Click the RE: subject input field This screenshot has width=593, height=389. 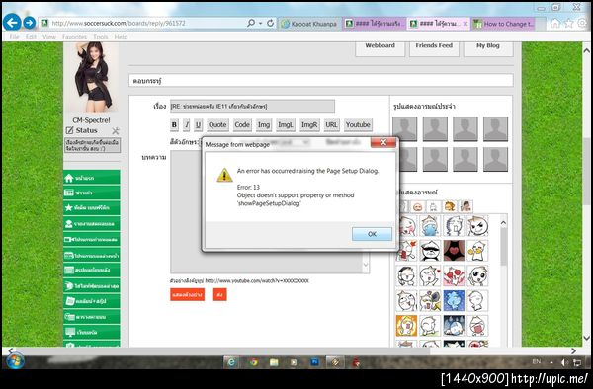252,106
